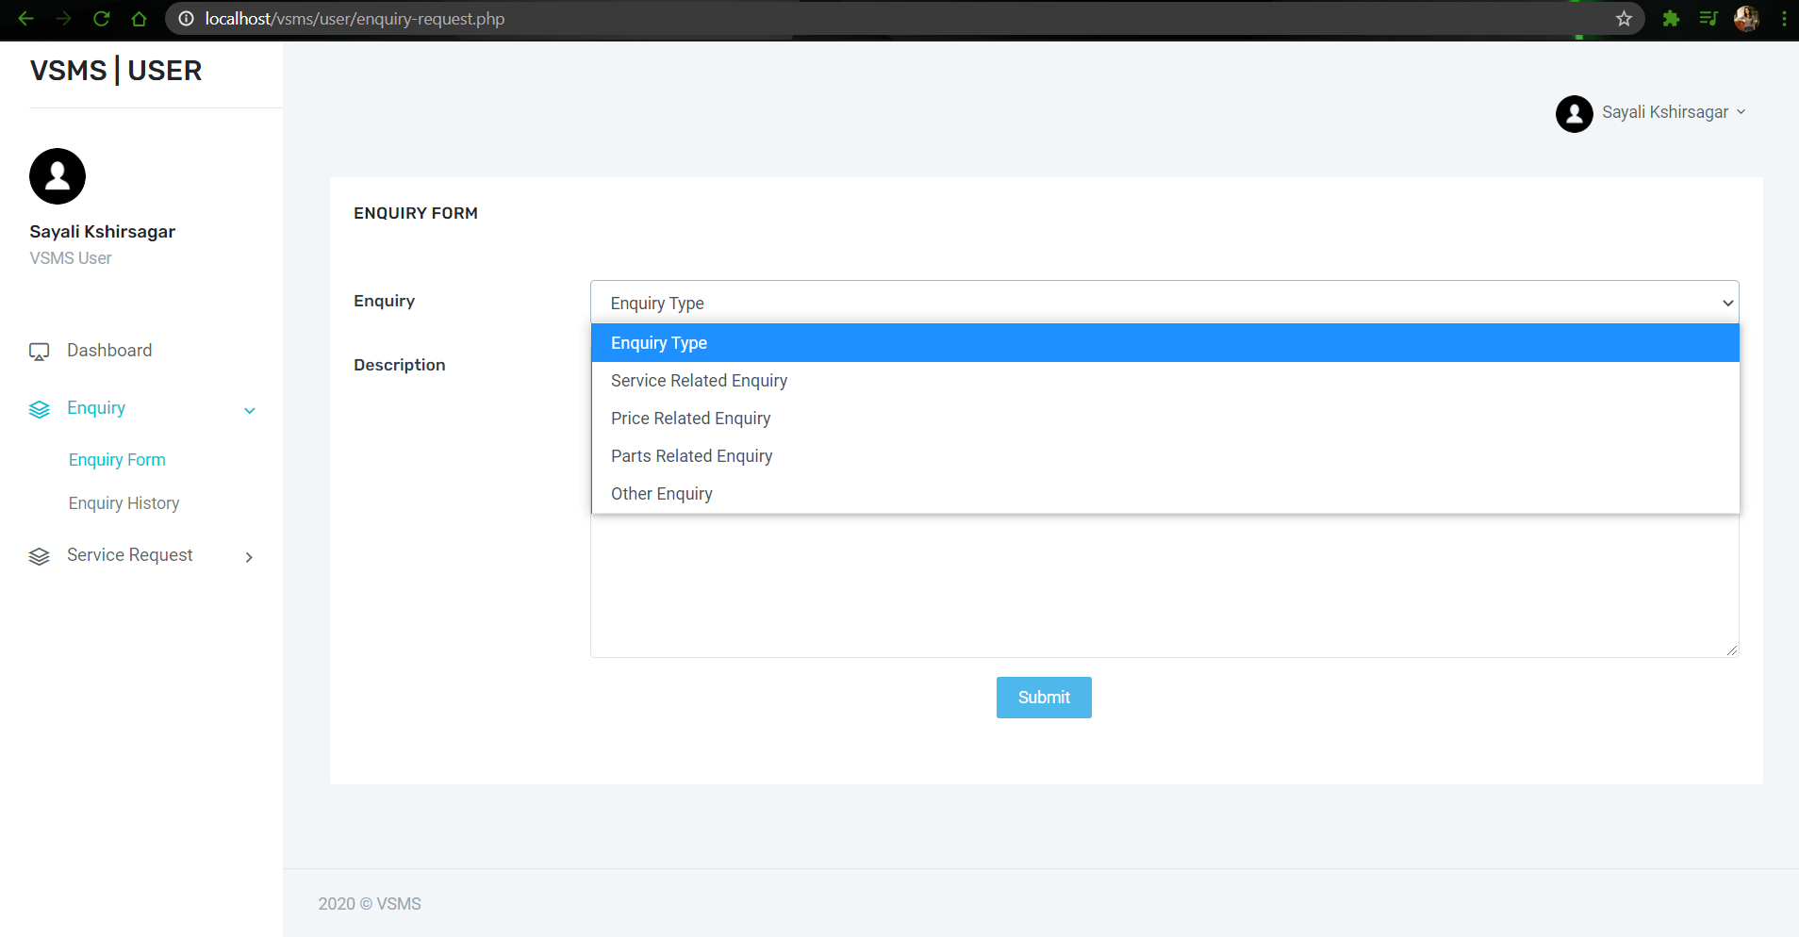Image resolution: width=1799 pixels, height=937 pixels.
Task: Click the Description field label
Action: click(400, 365)
